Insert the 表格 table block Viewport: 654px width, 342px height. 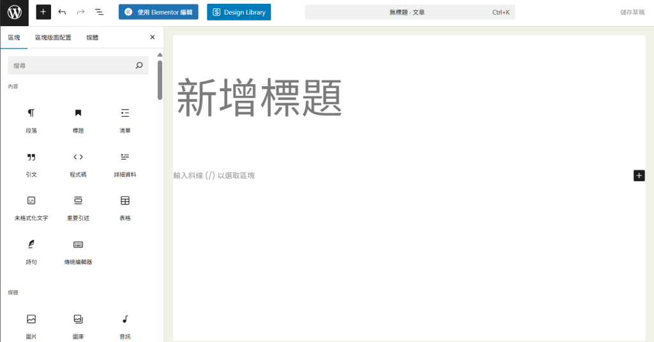(125, 207)
